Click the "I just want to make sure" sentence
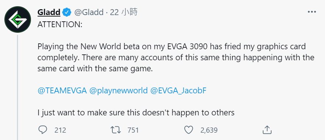Viewport: 325px width, 140px height. click(x=136, y=113)
